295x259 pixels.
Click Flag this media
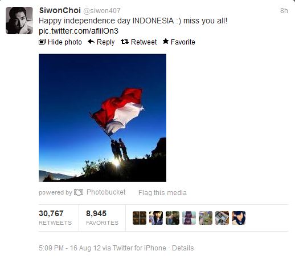pyautogui.click(x=162, y=193)
